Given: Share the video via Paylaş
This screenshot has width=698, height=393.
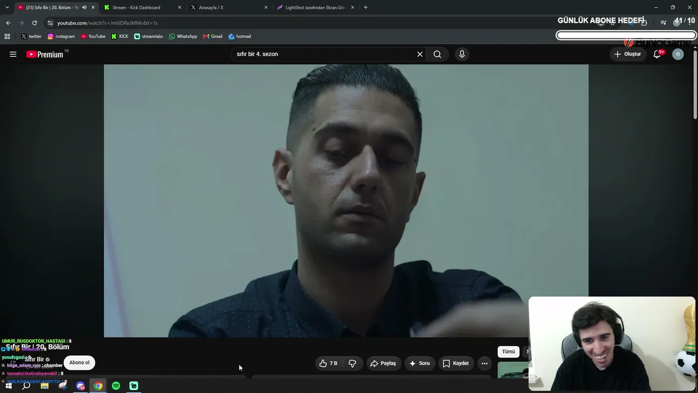Looking at the screenshot, I should [x=383, y=363].
